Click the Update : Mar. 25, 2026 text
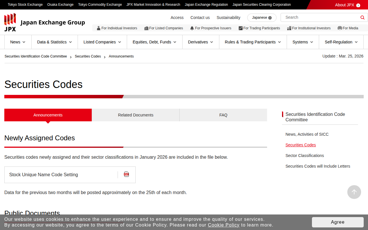The image size is (368, 230). pyautogui.click(x=343, y=56)
